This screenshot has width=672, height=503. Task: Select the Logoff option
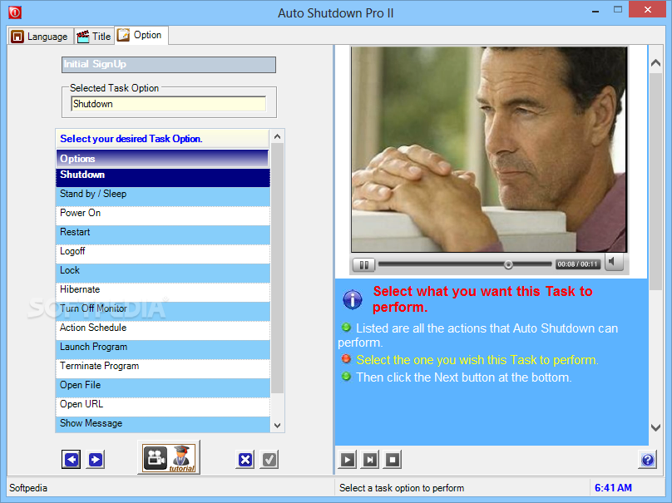[x=163, y=254]
